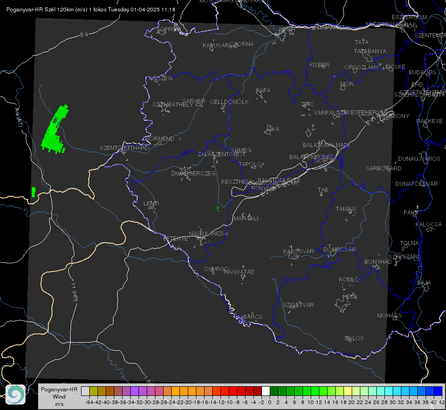
Task: Click the LETENYE city label
Action: coord(175,239)
